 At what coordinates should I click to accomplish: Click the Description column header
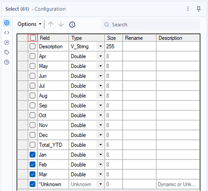coord(178,38)
